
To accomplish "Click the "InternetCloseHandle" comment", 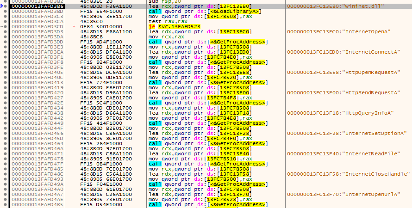I will coord(349,174).
